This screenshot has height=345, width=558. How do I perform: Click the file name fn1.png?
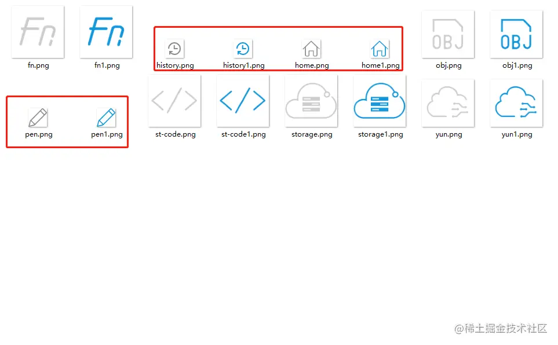point(107,65)
